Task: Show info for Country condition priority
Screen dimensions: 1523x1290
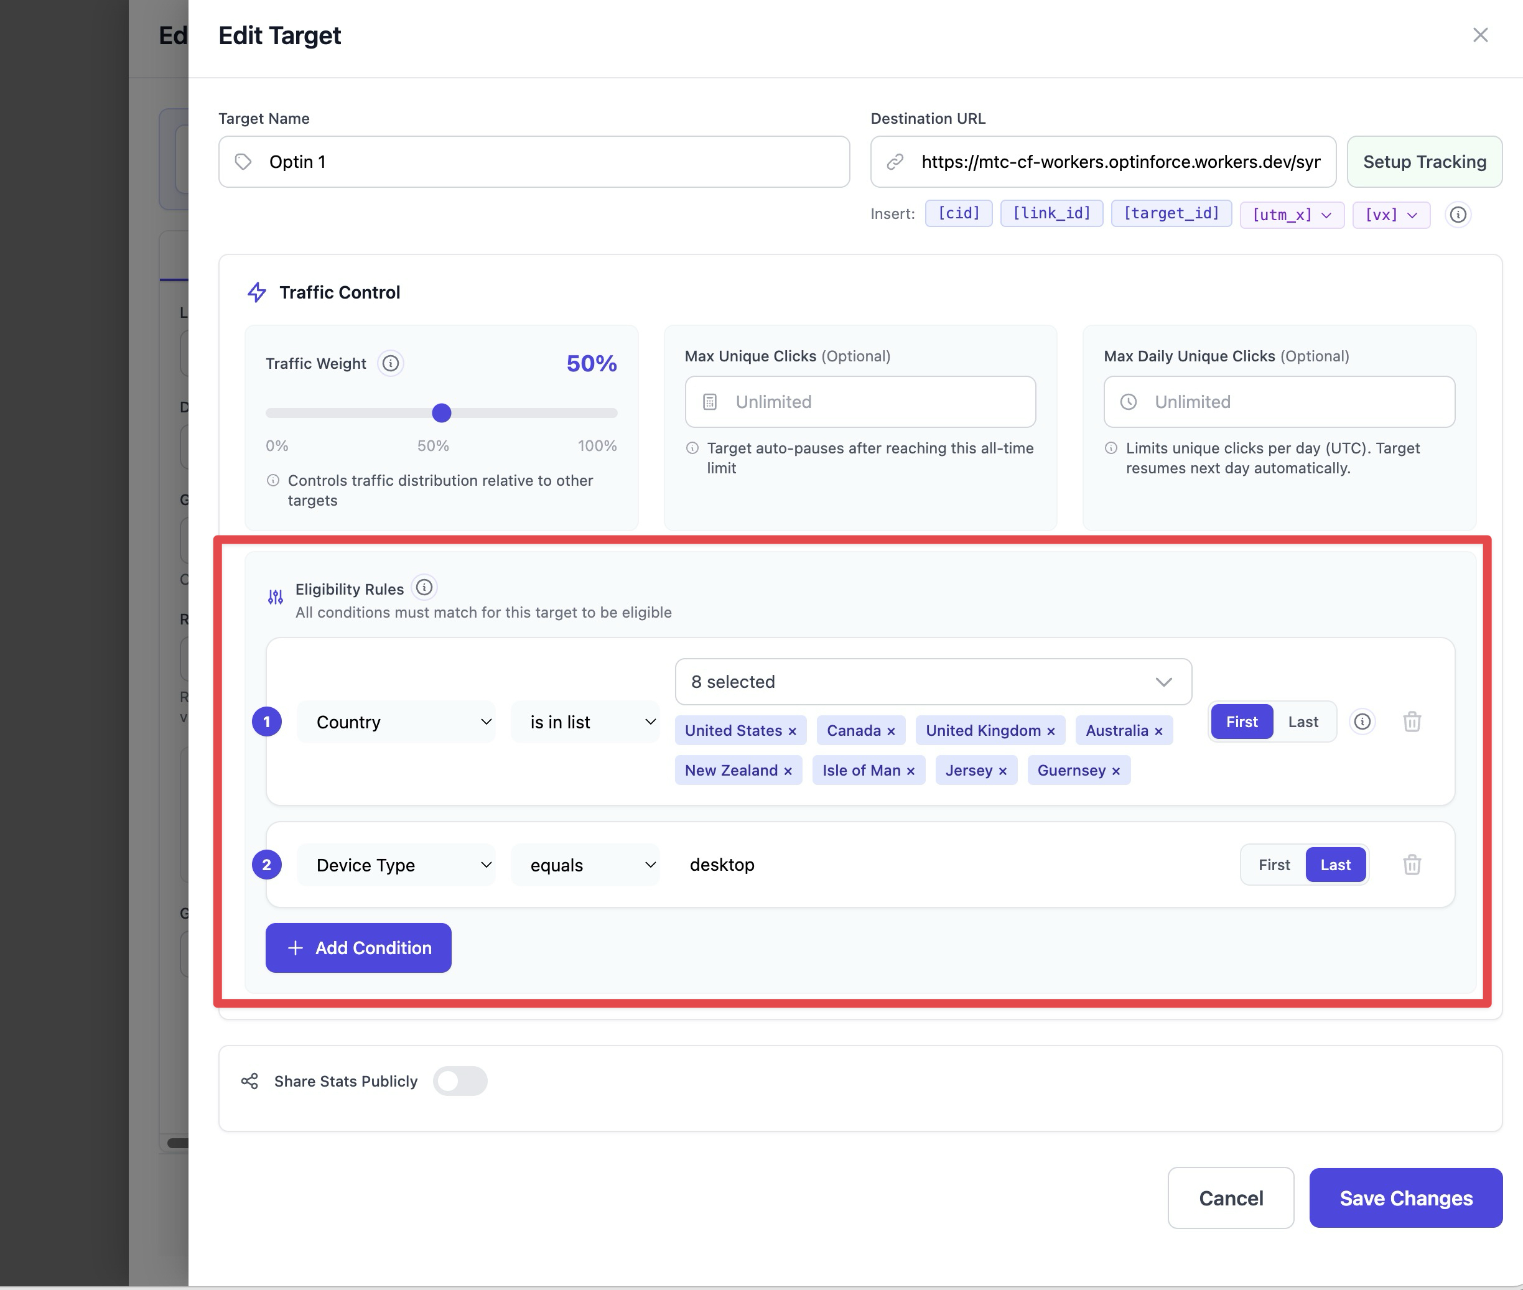Action: (x=1362, y=722)
